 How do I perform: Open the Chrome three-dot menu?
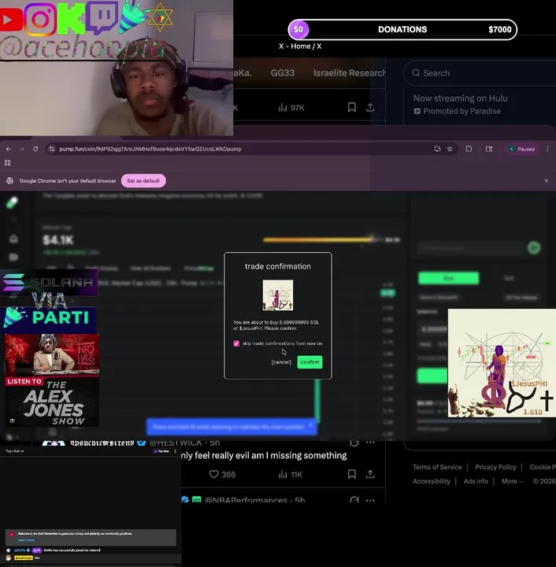[x=547, y=149]
